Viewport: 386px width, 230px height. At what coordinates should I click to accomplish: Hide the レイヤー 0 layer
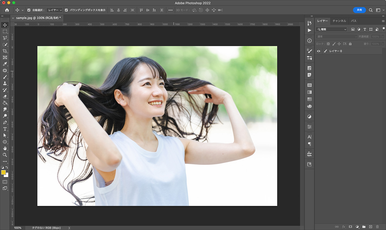click(x=318, y=51)
